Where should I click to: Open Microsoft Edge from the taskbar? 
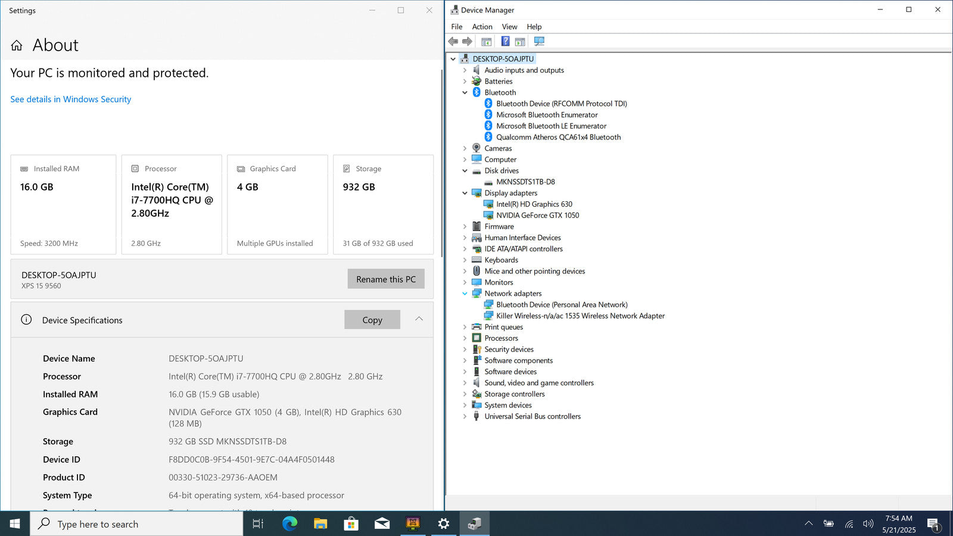pyautogui.click(x=289, y=523)
